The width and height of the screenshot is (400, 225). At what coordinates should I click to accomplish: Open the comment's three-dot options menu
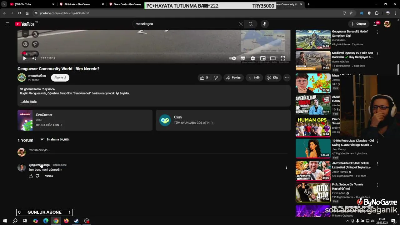click(286, 167)
